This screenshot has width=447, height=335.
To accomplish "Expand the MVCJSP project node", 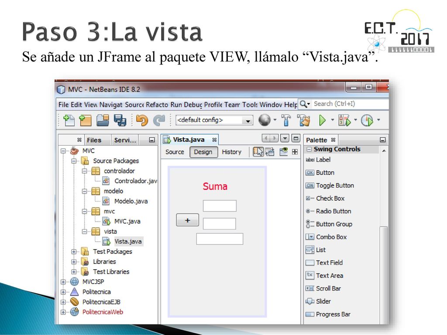I will [x=63, y=282].
